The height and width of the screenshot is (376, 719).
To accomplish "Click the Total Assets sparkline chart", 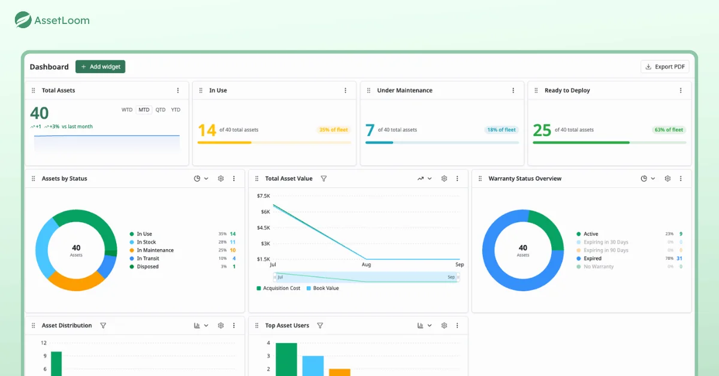I will tap(107, 144).
